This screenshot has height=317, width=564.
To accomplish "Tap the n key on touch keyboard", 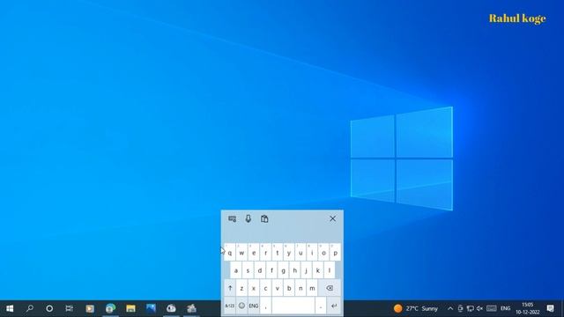I will point(301,288).
